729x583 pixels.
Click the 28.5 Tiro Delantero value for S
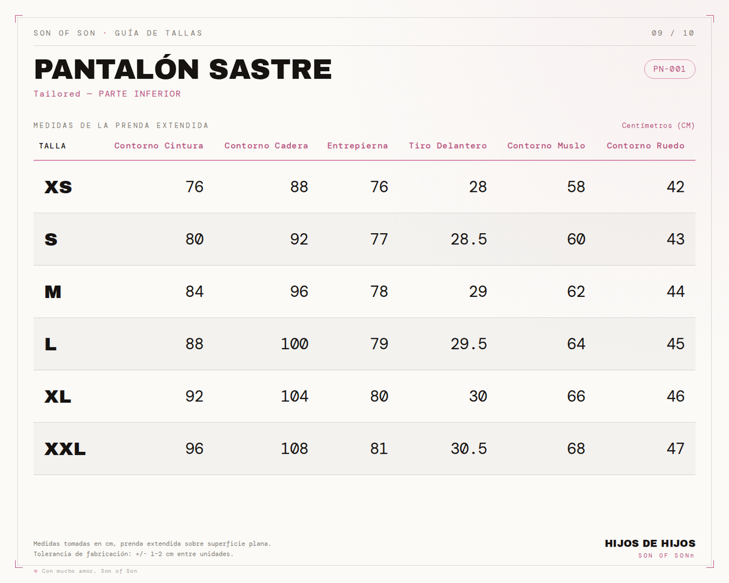(x=469, y=239)
